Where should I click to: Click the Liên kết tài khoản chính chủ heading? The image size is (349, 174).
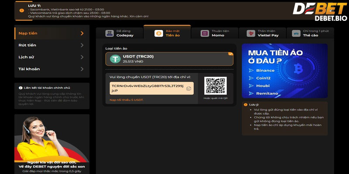tap(47, 88)
